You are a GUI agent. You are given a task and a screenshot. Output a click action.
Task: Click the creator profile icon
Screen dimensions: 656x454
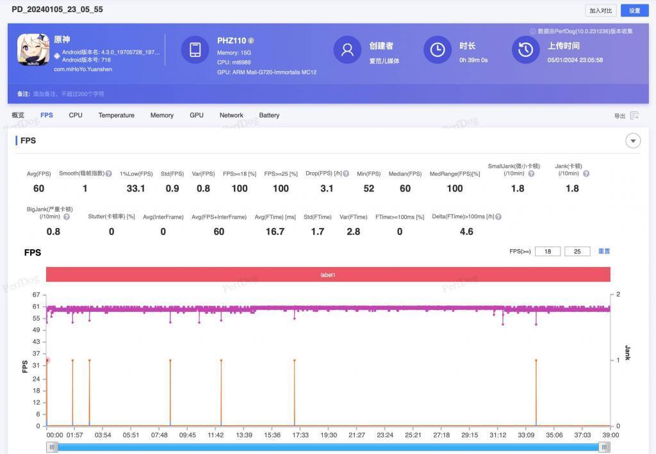pyautogui.click(x=347, y=49)
